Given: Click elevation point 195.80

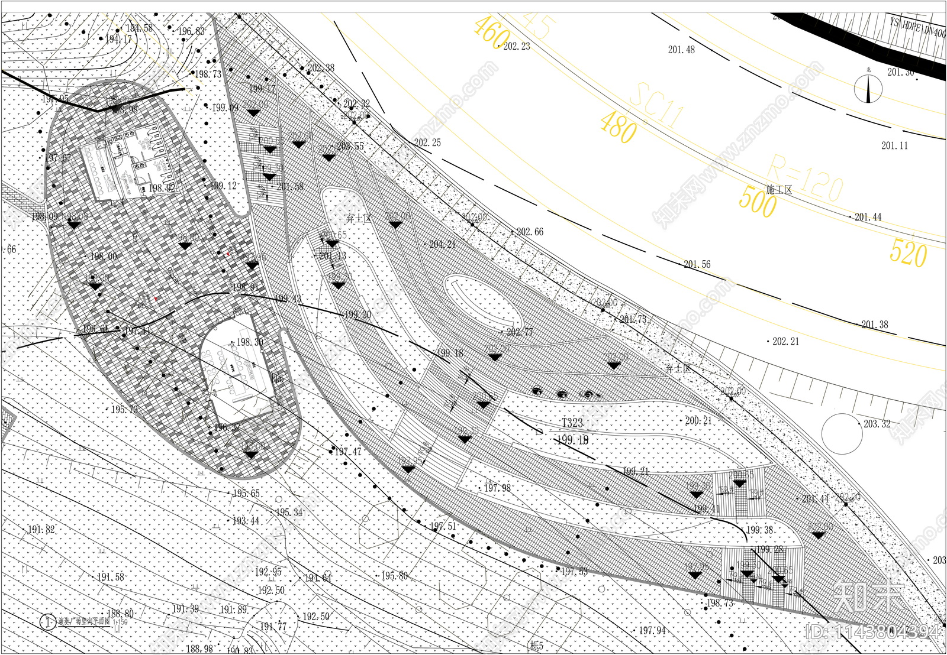Looking at the screenshot, I should pos(394,576).
